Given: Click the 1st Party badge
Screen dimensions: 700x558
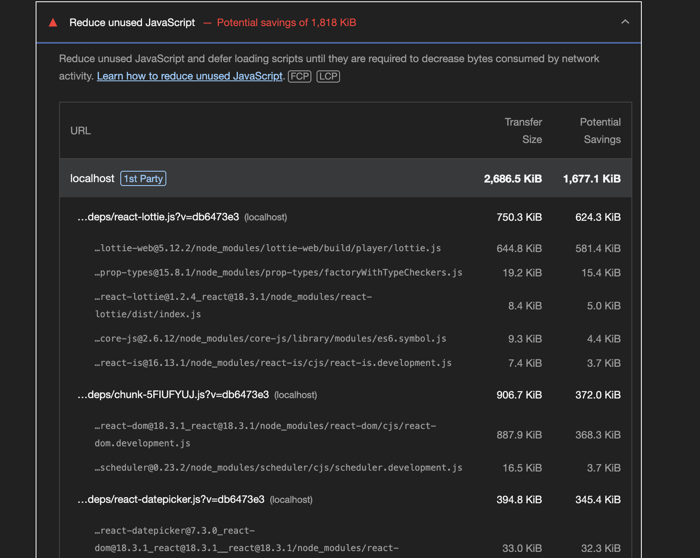Looking at the screenshot, I should (143, 179).
